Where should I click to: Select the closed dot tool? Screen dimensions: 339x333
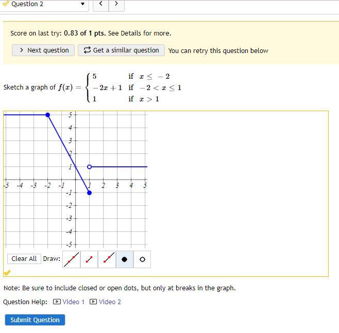125,259
